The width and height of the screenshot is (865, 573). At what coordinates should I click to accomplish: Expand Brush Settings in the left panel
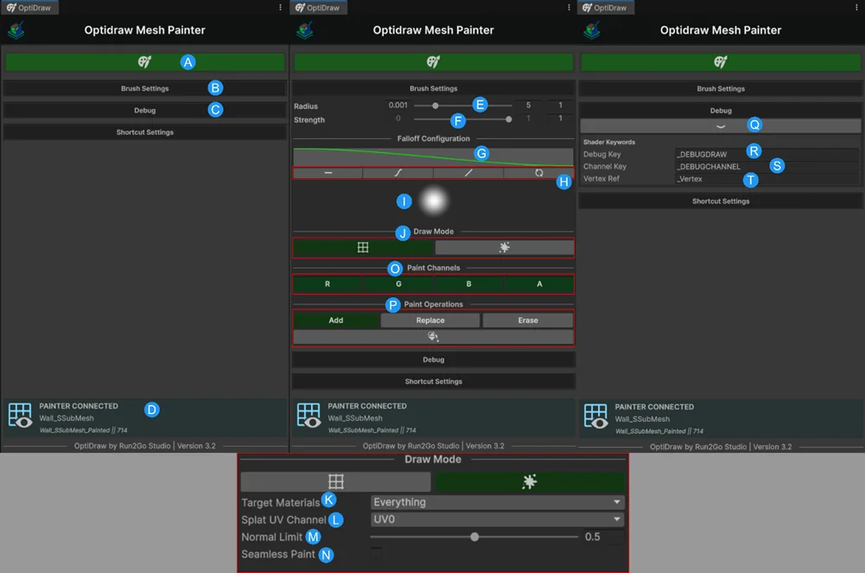point(144,88)
